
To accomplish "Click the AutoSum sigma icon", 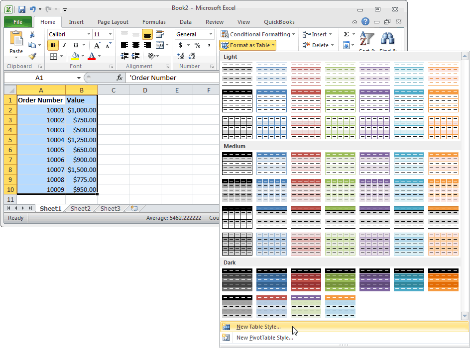I will (346, 34).
